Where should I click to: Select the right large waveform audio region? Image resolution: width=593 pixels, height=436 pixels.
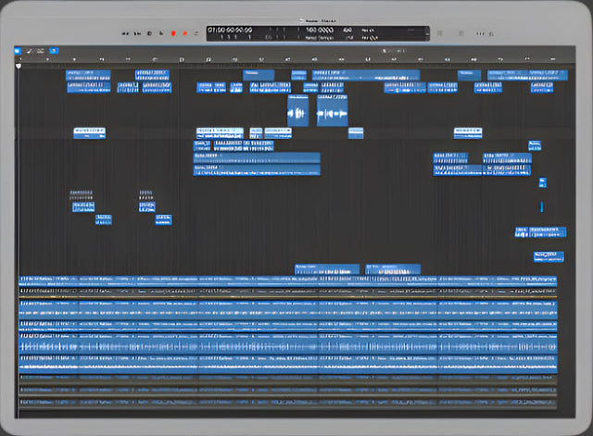pyautogui.click(x=332, y=113)
